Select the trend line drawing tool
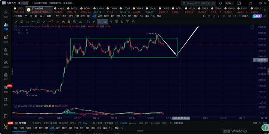This screenshot has width=269, height=134. 16,22
